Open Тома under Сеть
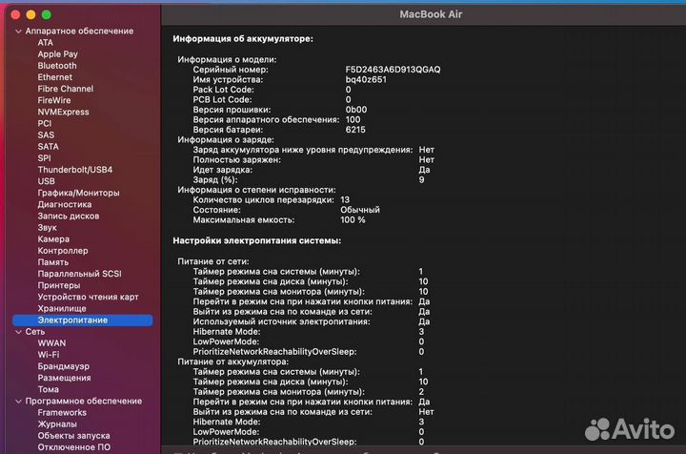This screenshot has height=454, width=686. point(48,389)
